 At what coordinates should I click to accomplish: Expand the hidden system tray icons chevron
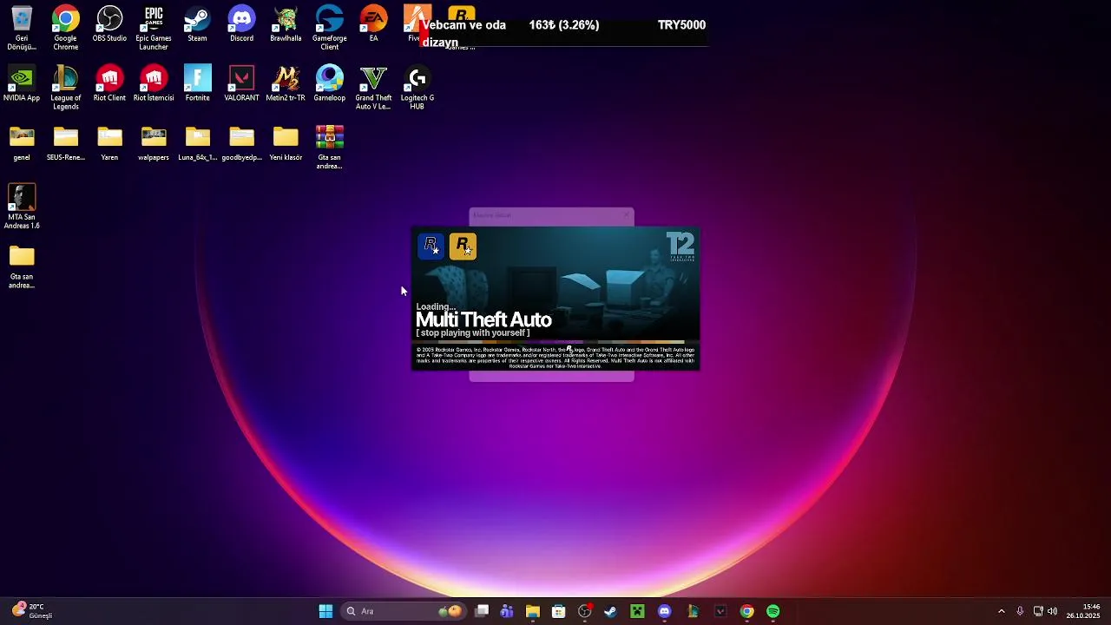1001,611
